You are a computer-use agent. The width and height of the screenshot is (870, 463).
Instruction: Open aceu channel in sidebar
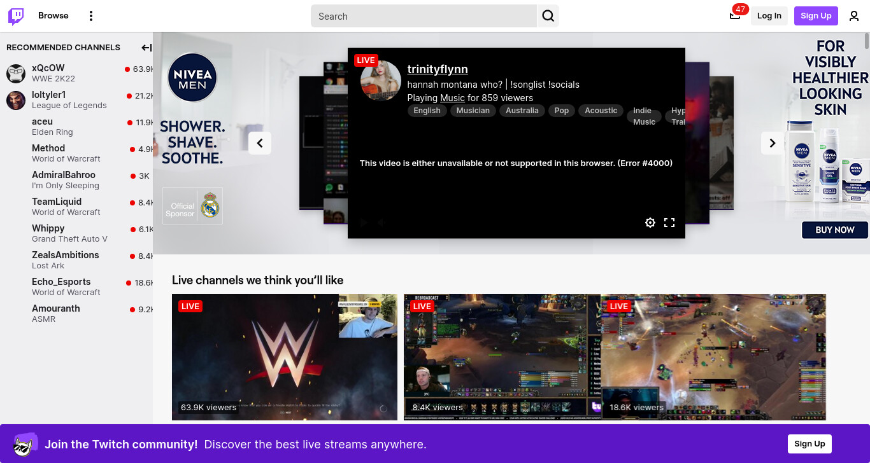[x=76, y=127]
